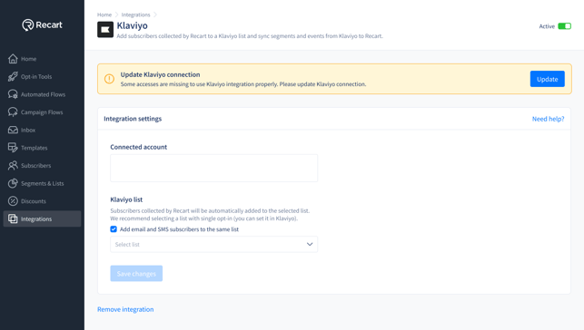Click the Klaviyo page title
Image resolution: width=584 pixels, height=330 pixels.
(x=133, y=25)
